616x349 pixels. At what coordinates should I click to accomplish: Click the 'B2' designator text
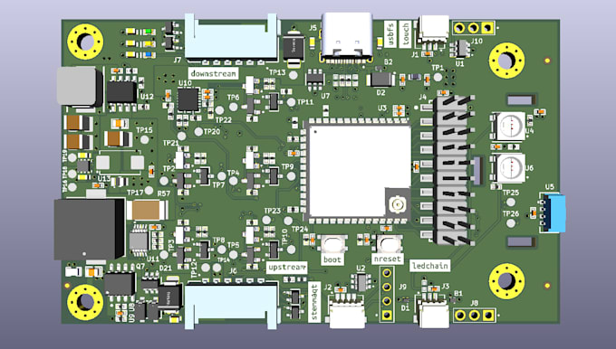point(388,62)
